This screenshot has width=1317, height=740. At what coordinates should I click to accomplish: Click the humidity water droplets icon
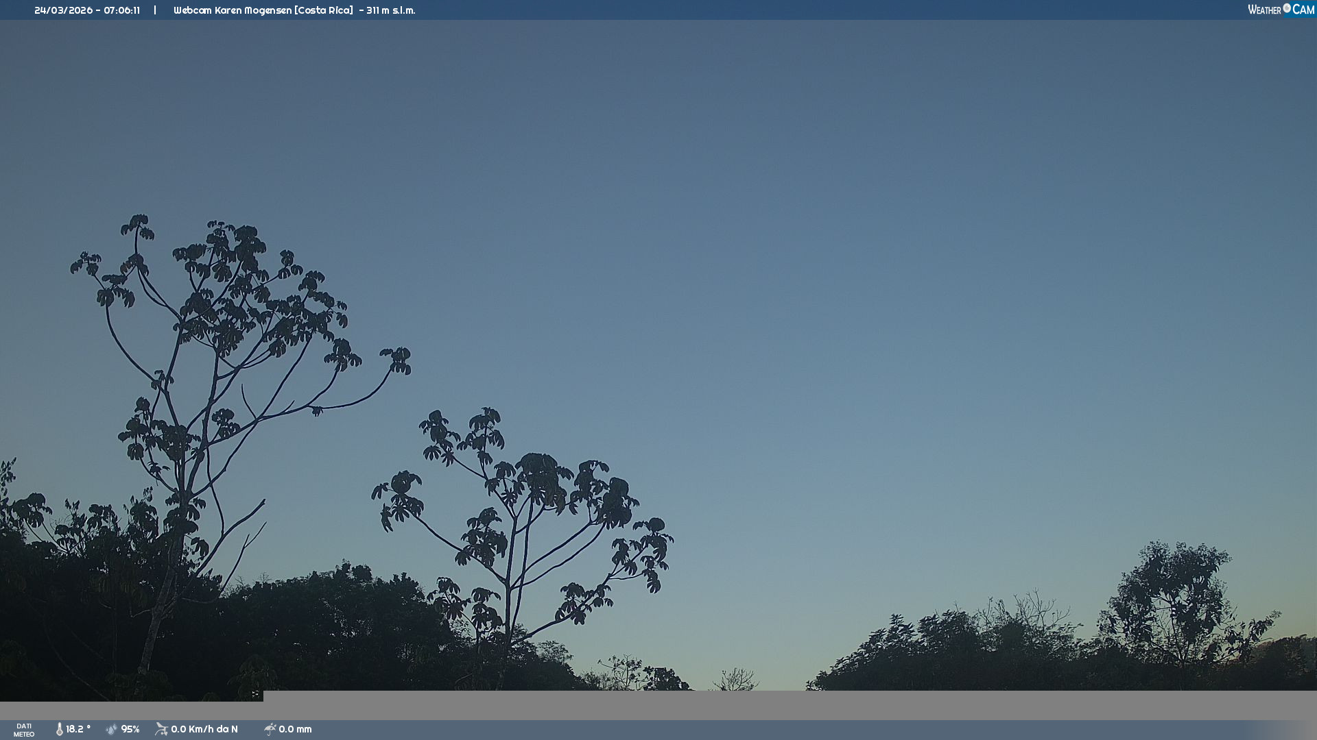point(112,729)
